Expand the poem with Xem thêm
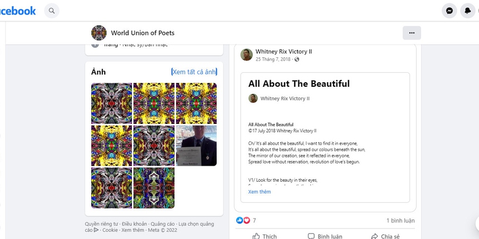 point(260,192)
